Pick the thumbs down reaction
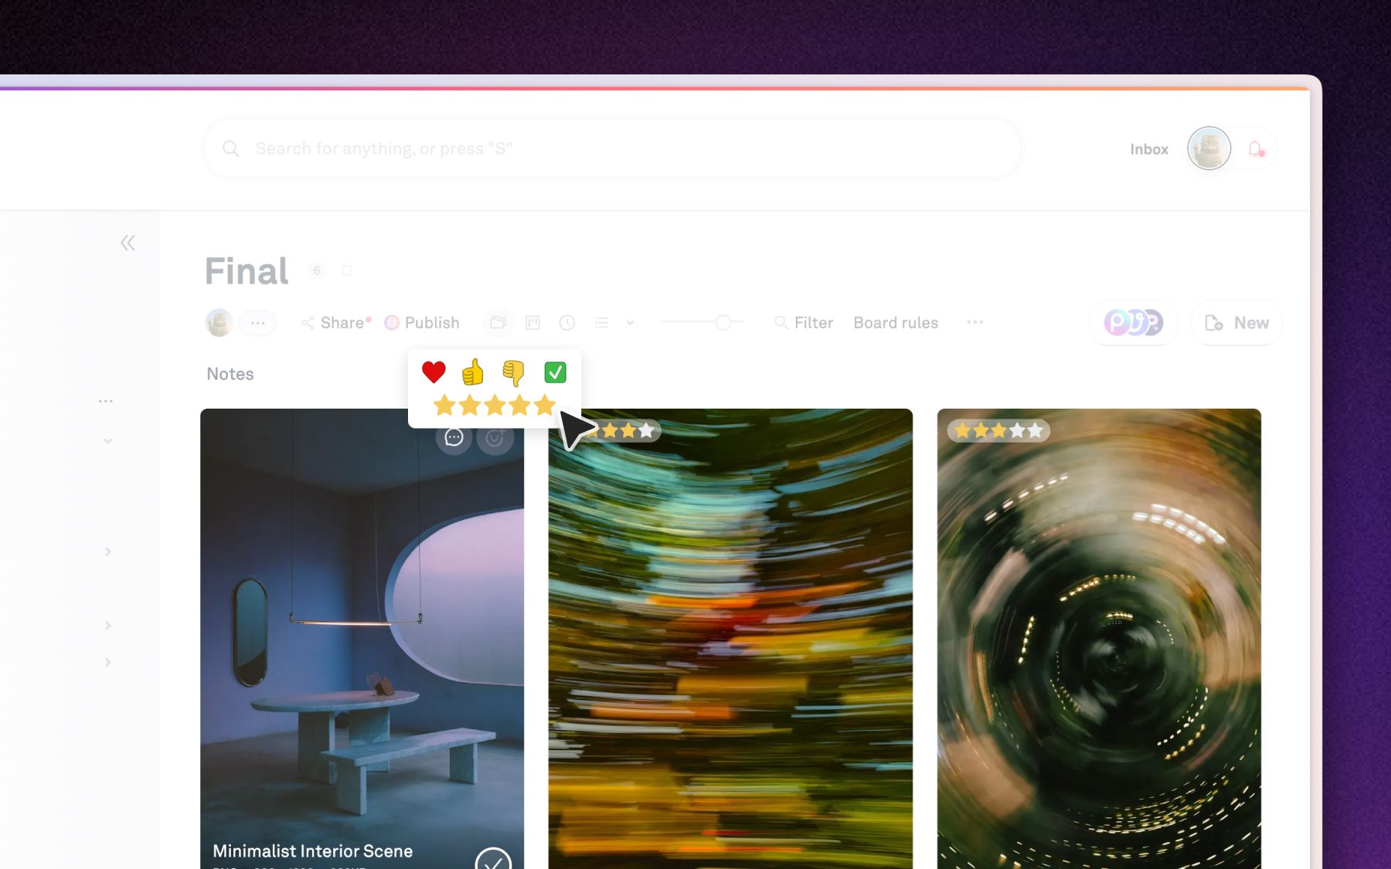The height and width of the screenshot is (869, 1391). [x=512, y=373]
